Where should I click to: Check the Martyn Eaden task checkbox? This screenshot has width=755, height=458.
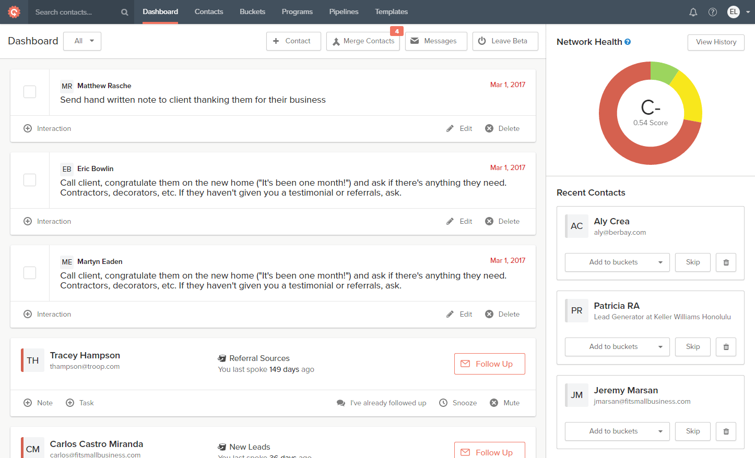point(30,273)
